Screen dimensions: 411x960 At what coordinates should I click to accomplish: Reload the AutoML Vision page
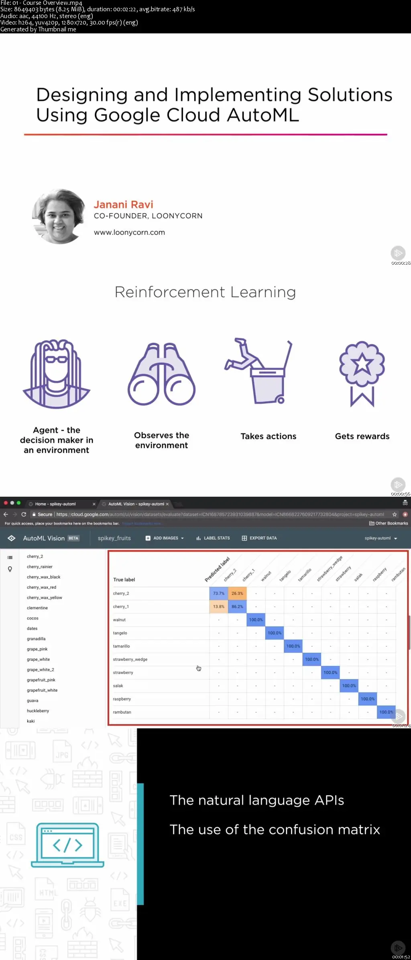pos(24,514)
